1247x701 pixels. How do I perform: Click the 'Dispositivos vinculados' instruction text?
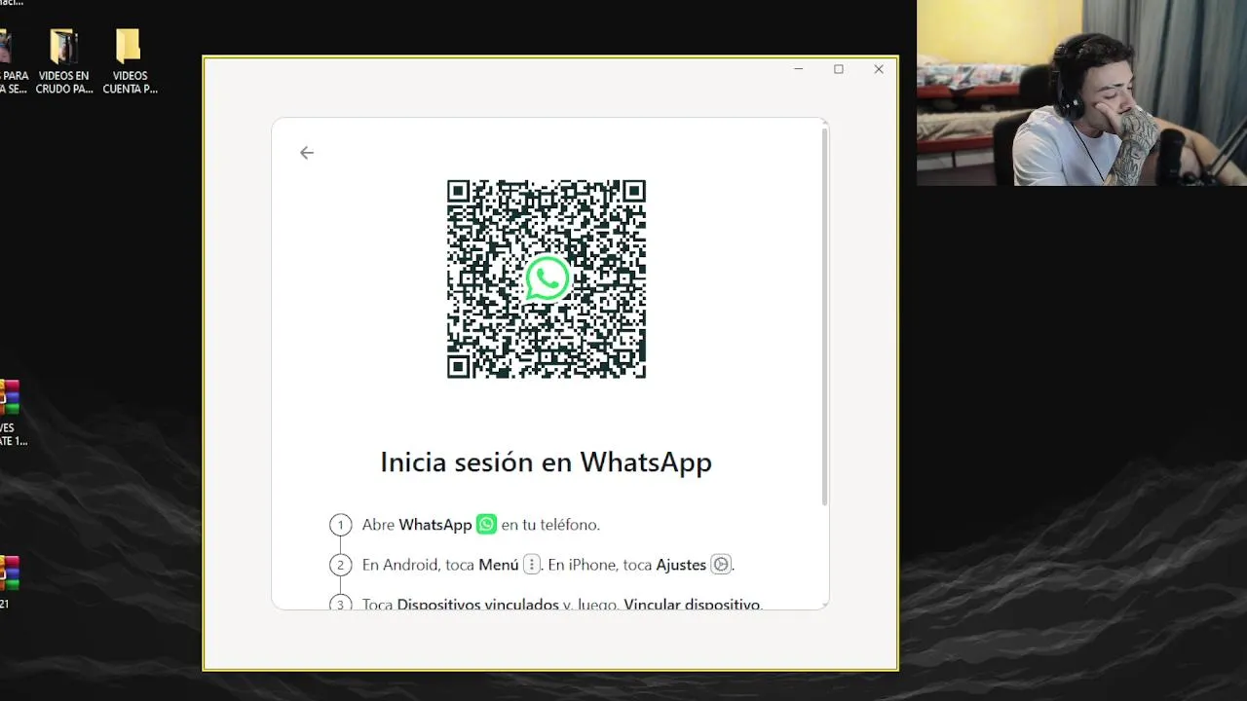pos(477,605)
